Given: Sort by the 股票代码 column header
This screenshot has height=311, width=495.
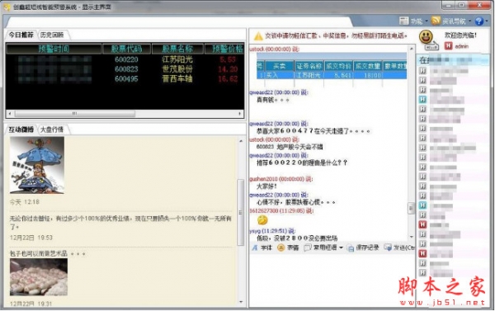Looking at the screenshot, I should [x=126, y=49].
